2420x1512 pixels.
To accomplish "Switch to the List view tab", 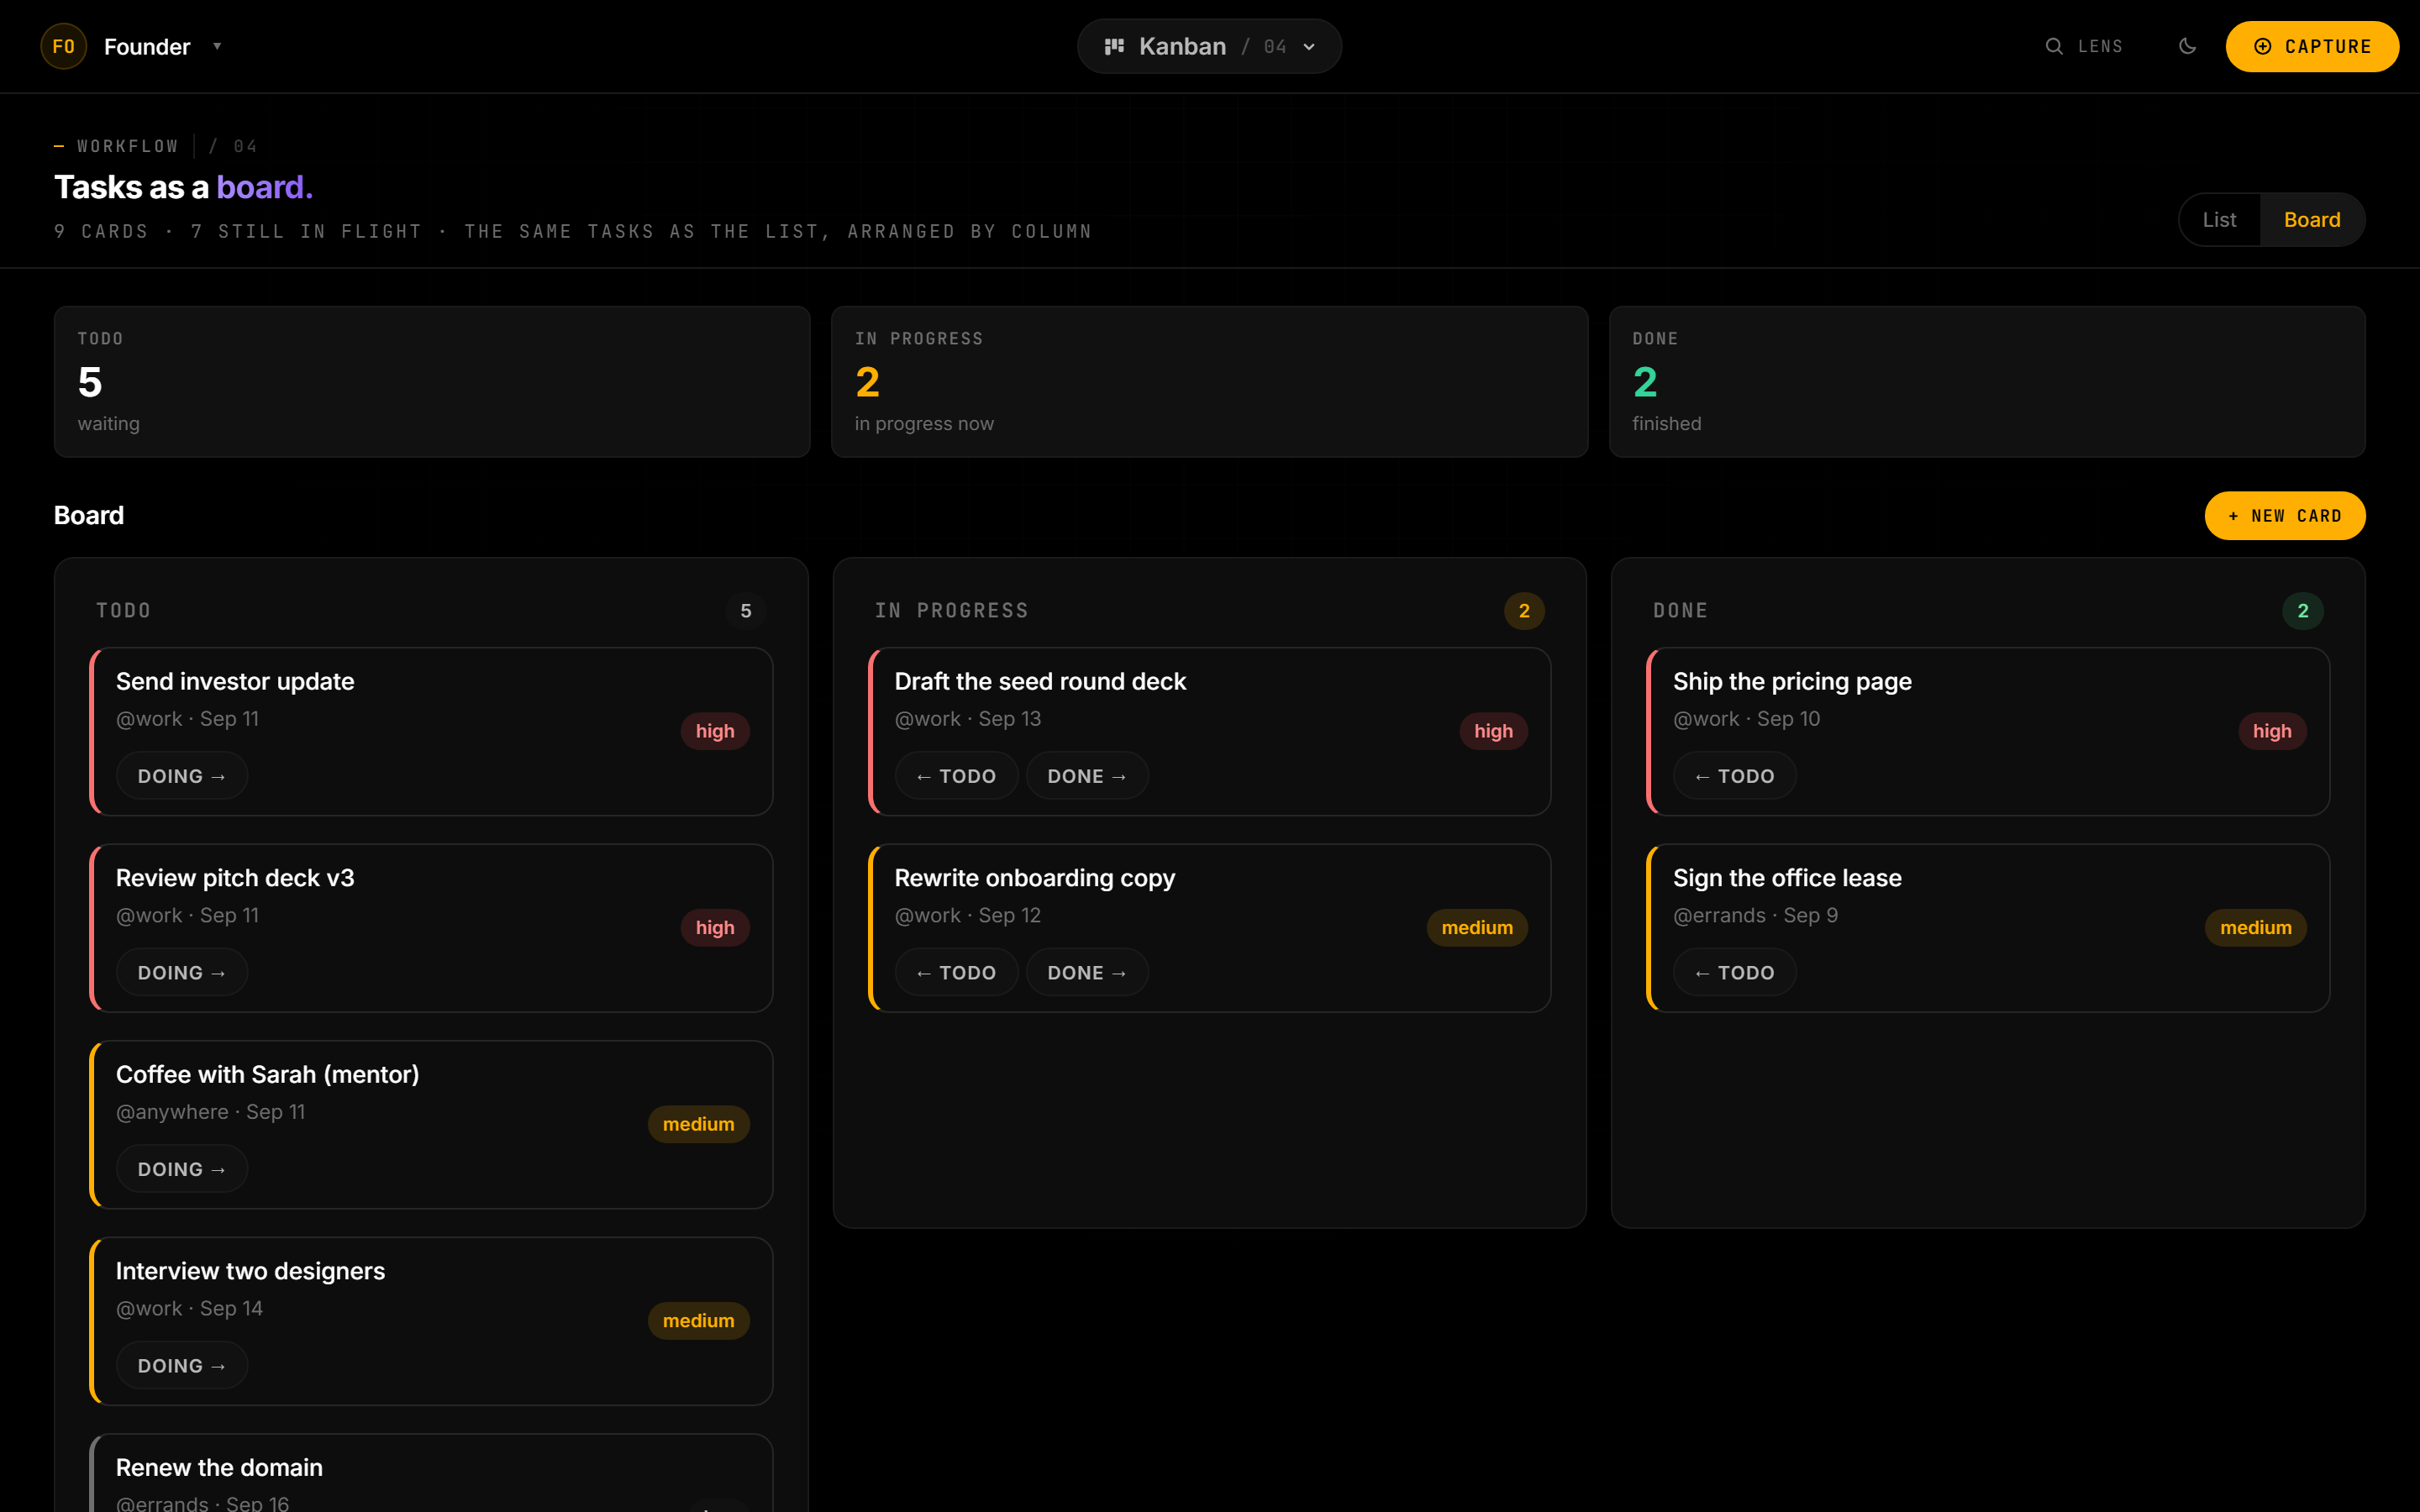I will (2219, 219).
